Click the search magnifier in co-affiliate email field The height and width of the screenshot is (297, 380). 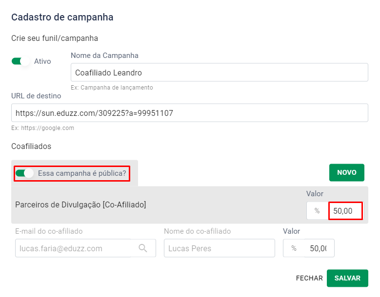[x=143, y=248]
